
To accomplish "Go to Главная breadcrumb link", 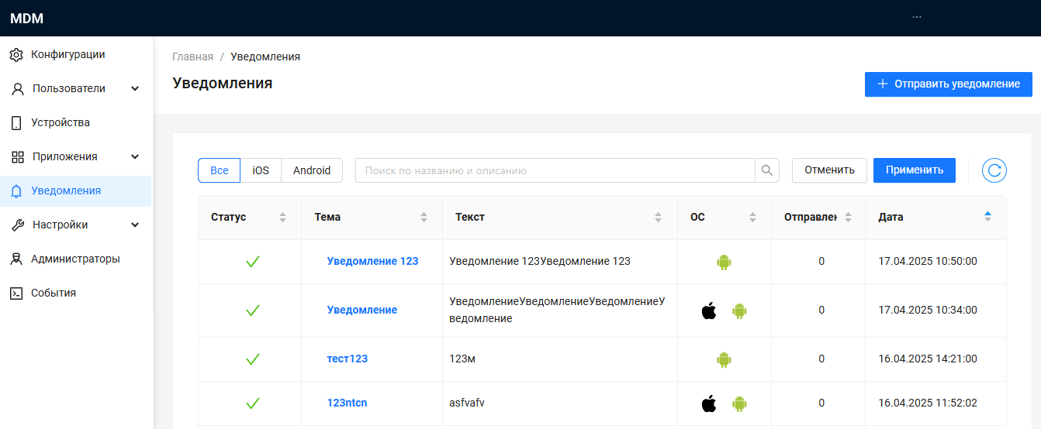I will 192,57.
